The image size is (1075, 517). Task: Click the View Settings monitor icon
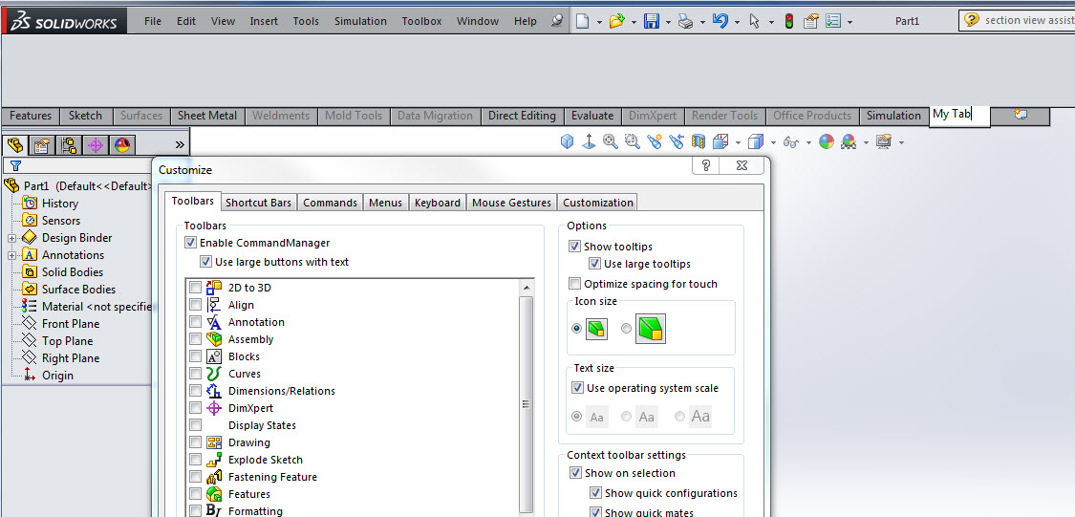tap(884, 142)
